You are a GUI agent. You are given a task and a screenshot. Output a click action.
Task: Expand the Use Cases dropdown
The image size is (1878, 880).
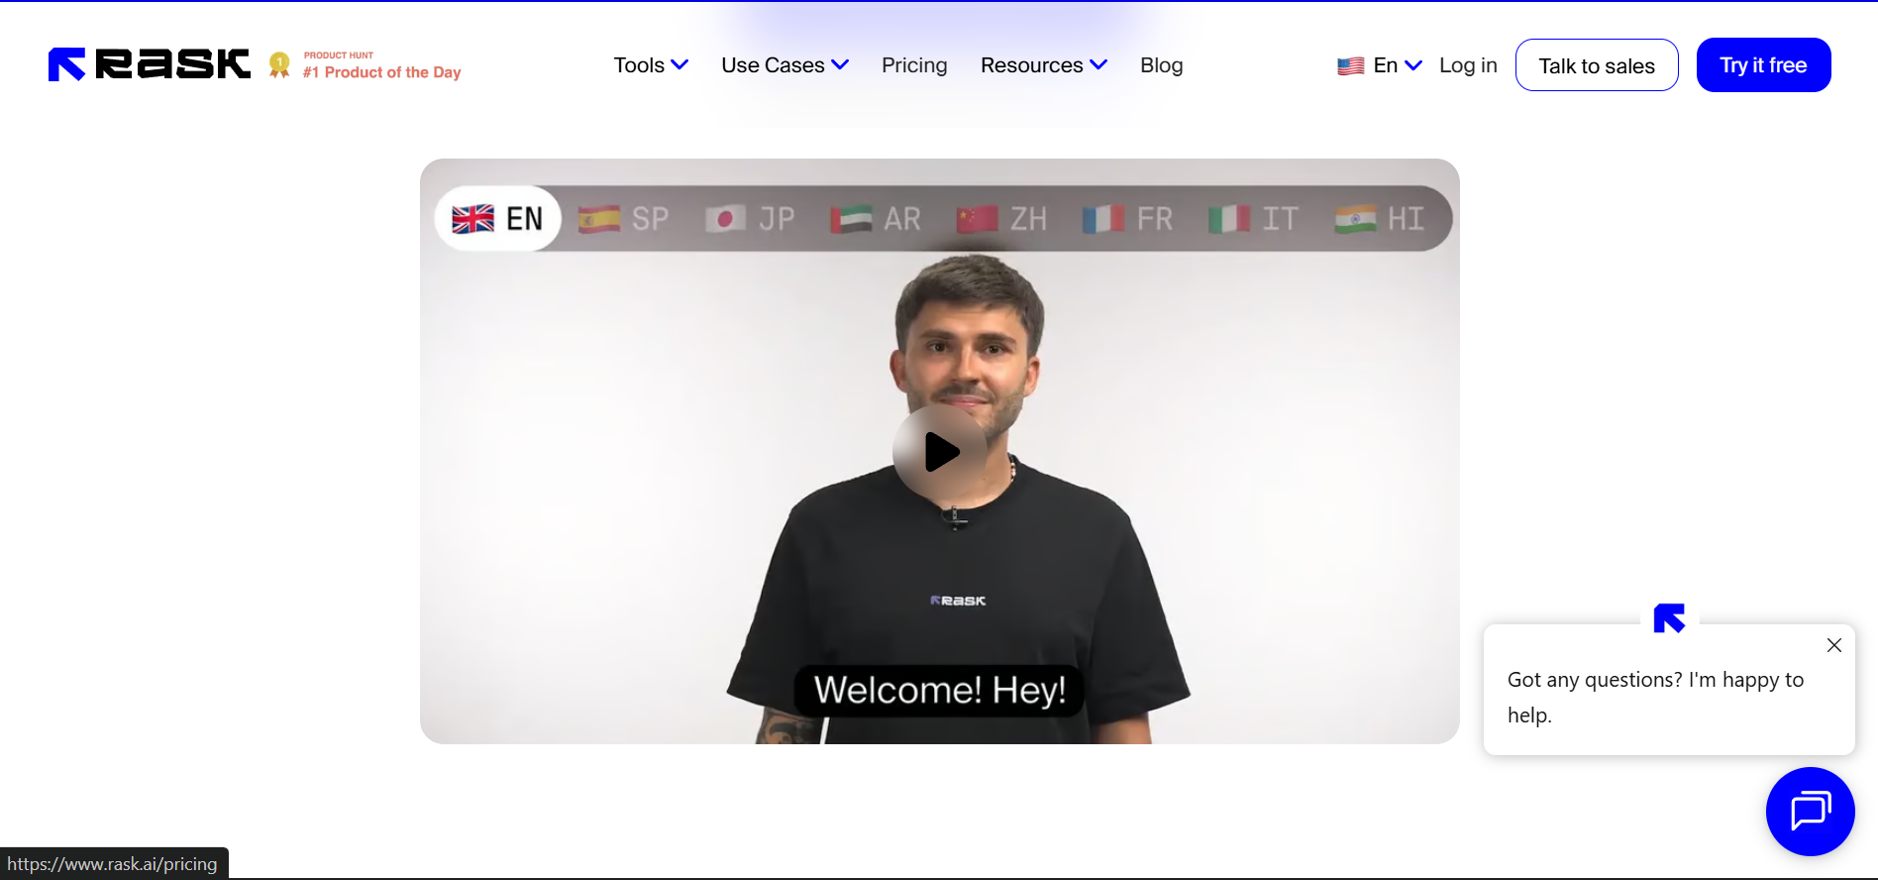[x=784, y=65]
